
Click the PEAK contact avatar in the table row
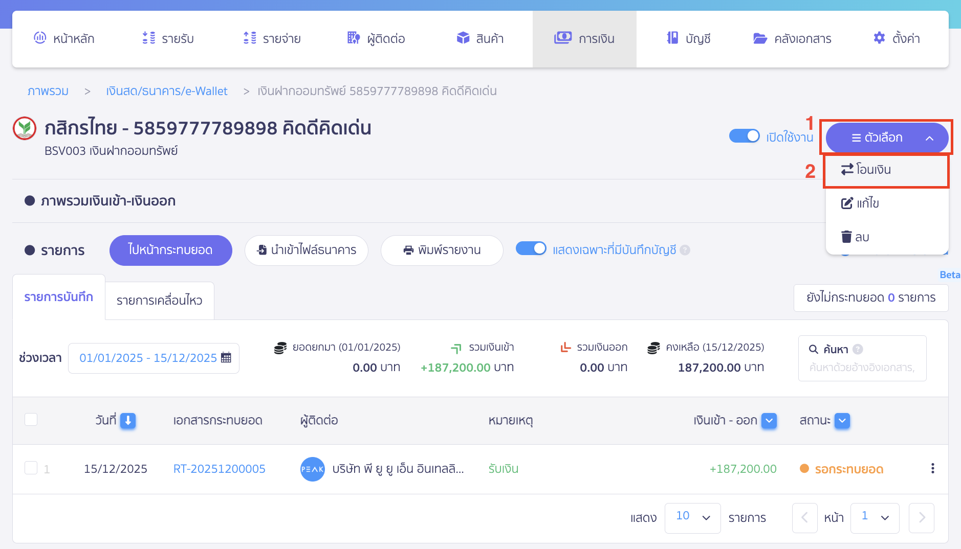[x=313, y=469]
